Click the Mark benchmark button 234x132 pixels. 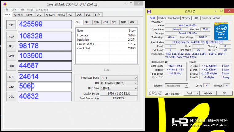11,25
